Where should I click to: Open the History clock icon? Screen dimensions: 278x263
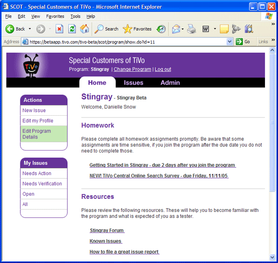[x=161, y=29]
